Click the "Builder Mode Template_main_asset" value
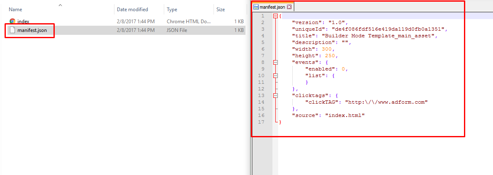 point(378,36)
